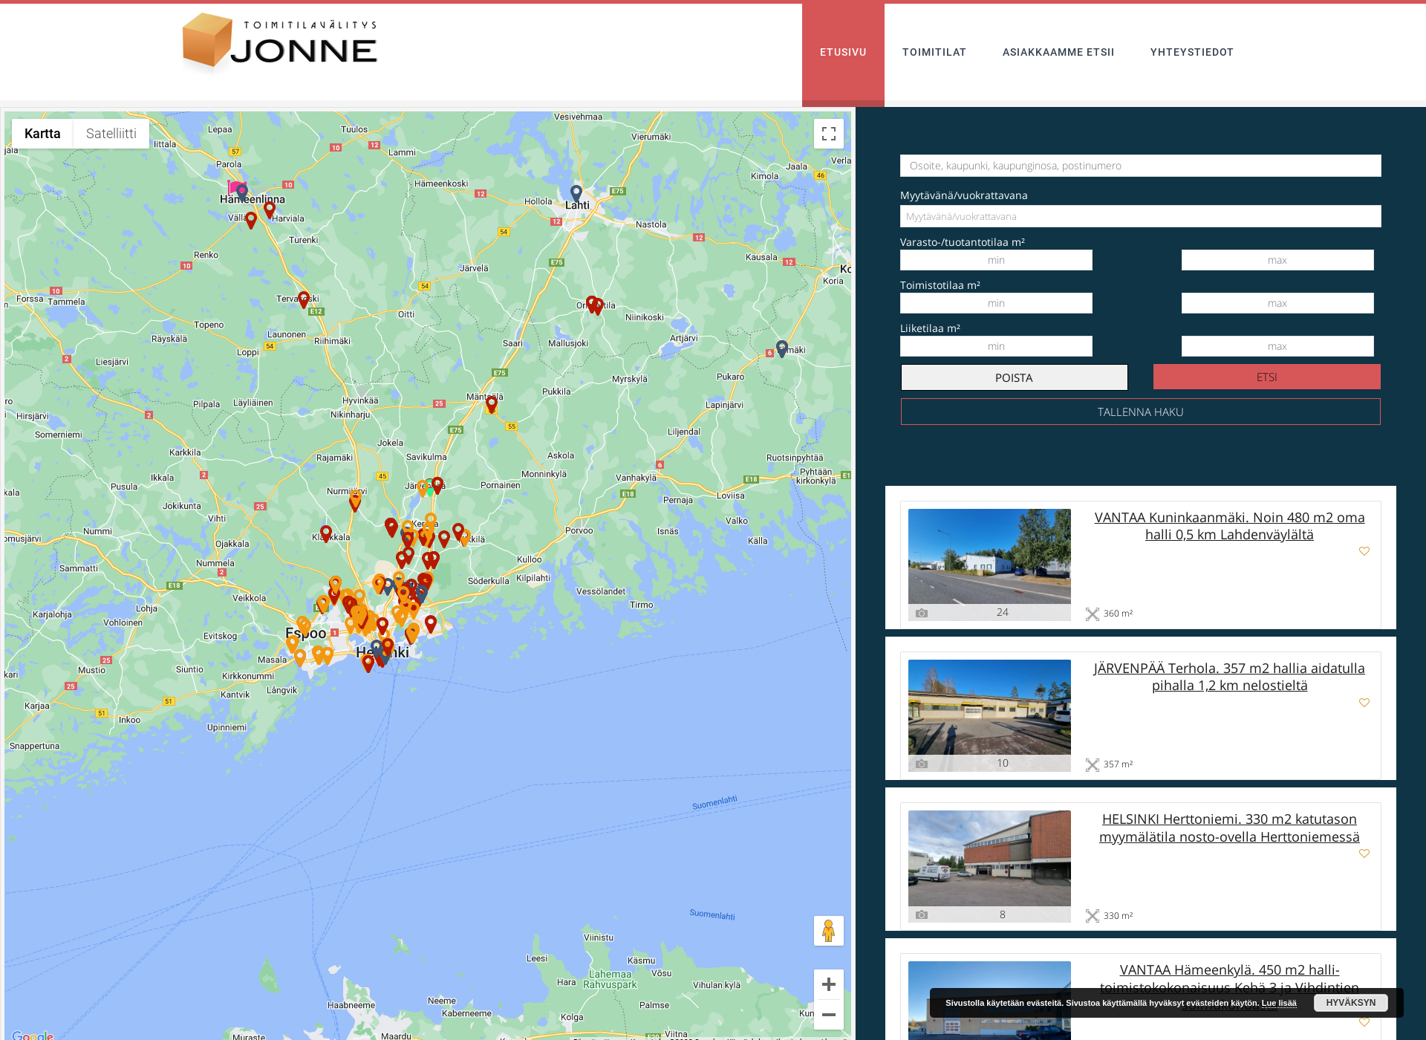Image resolution: width=1426 pixels, height=1040 pixels.
Task: Click the address search field
Action: click(1141, 166)
